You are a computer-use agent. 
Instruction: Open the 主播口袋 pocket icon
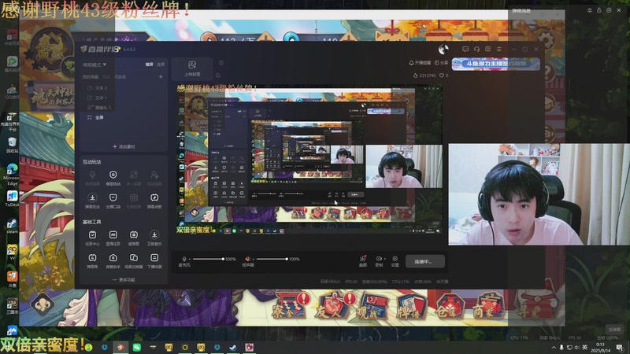click(x=113, y=201)
